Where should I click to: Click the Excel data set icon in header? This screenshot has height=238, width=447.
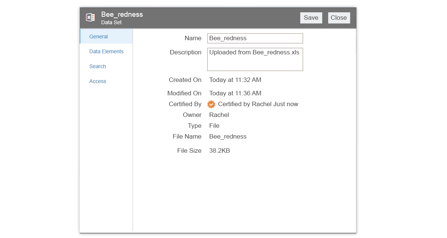(90, 18)
